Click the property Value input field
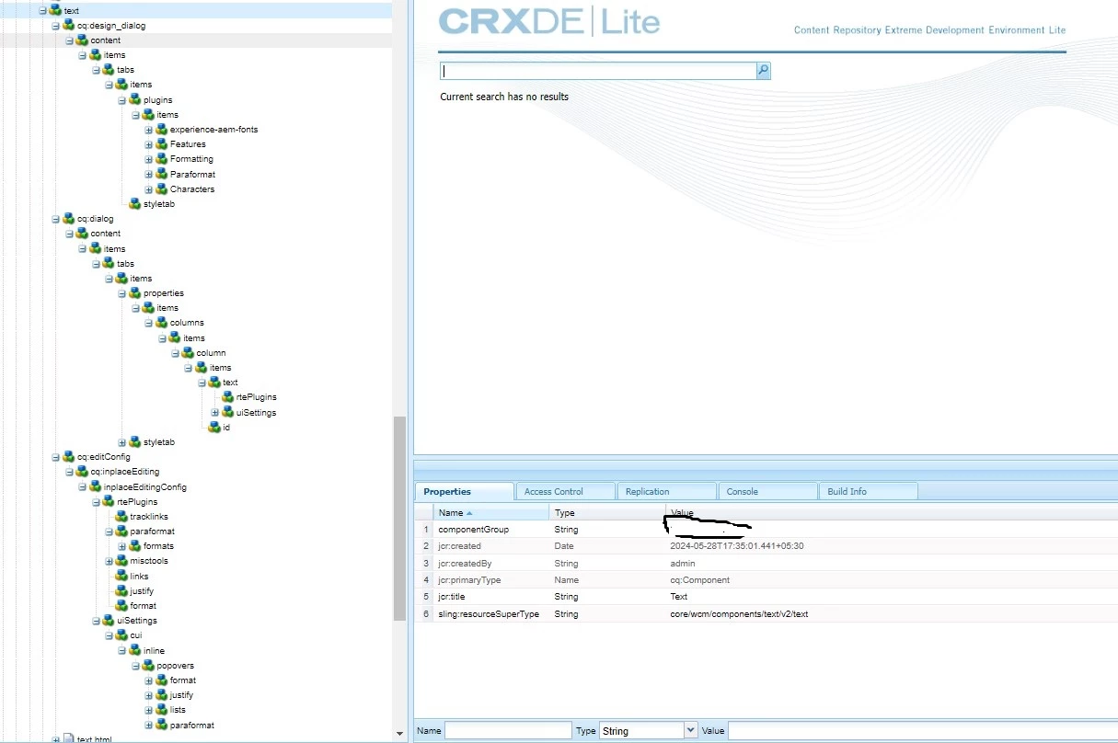1118x743 pixels. click(922, 730)
